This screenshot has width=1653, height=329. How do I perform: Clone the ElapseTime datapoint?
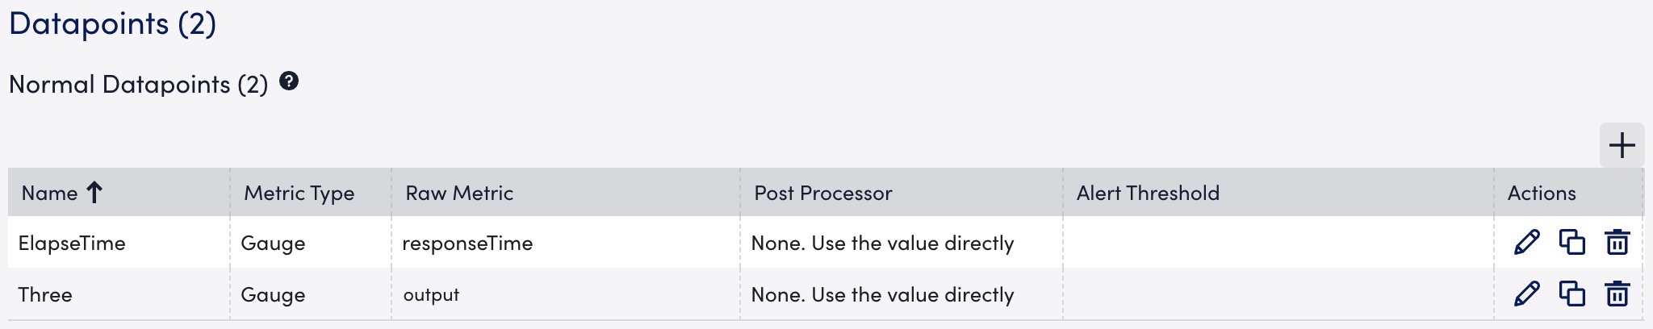[x=1571, y=242]
